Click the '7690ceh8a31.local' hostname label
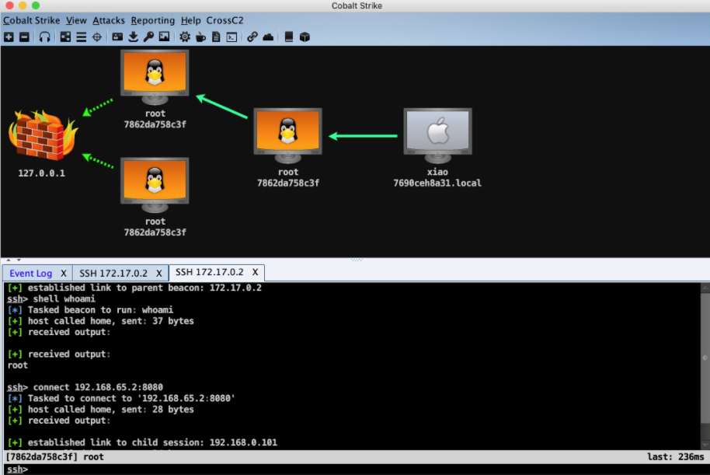The height and width of the screenshot is (475, 710). coord(437,183)
